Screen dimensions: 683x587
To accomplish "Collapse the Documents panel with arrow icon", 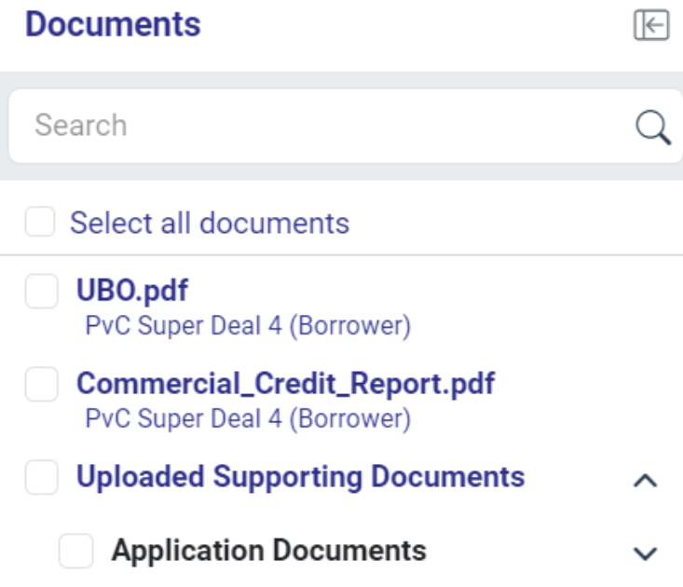I will [x=651, y=25].
